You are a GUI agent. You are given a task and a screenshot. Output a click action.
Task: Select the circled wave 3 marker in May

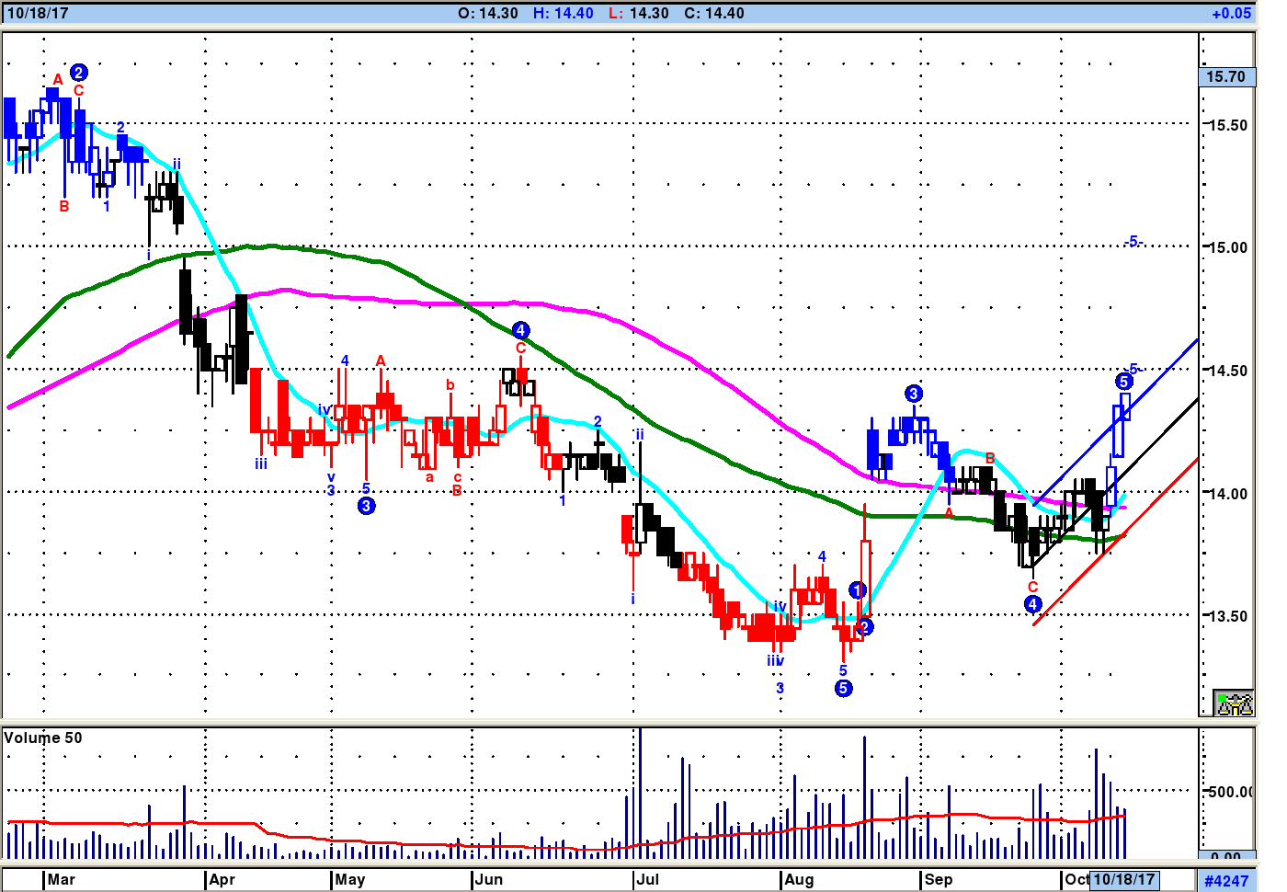pos(366,506)
